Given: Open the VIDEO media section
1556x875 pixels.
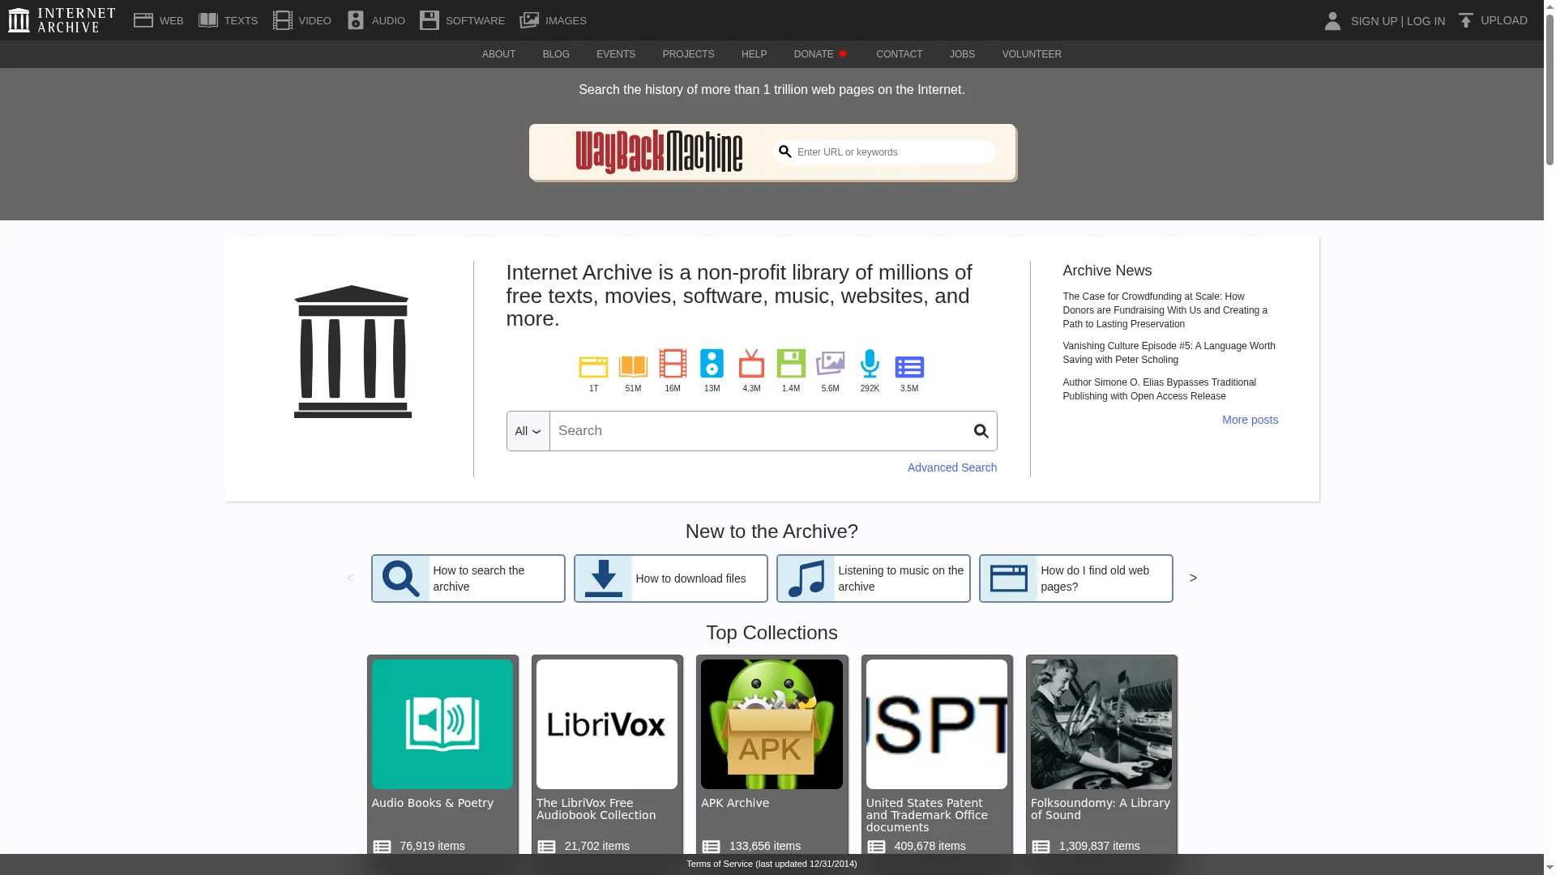Looking at the screenshot, I should 302,20.
